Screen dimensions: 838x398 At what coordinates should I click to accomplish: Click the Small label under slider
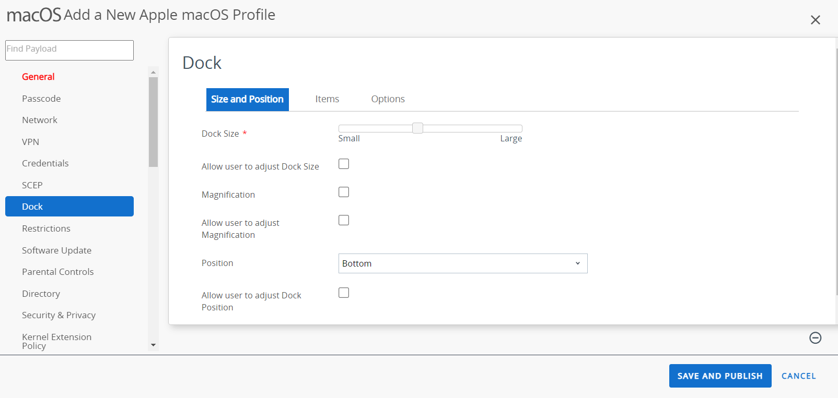click(x=349, y=139)
